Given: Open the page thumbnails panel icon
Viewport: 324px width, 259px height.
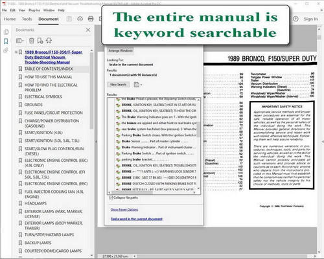Looking at the screenshot, I should coord(6,32).
